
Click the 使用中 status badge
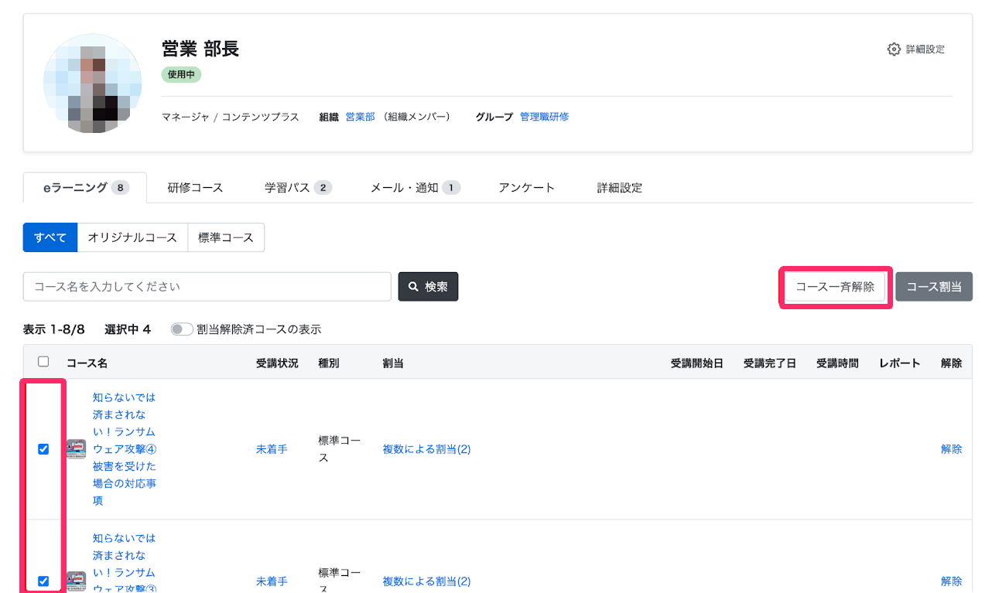182,75
